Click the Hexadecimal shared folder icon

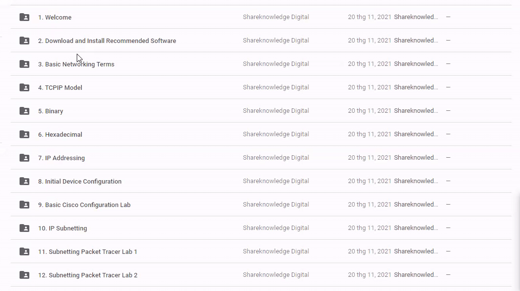24,134
